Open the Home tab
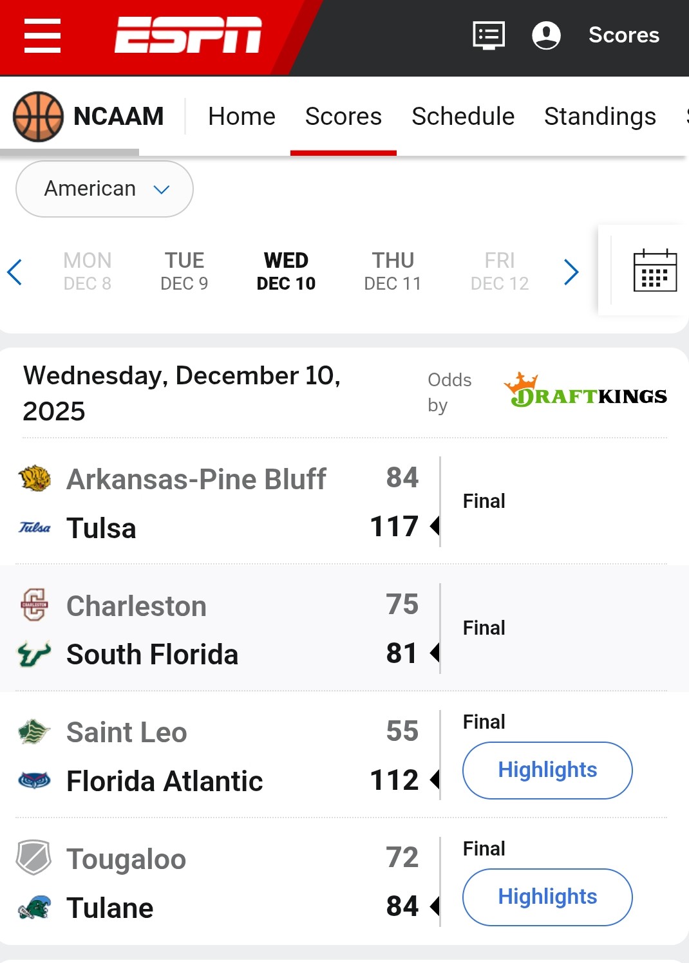The height and width of the screenshot is (963, 689). pos(241,117)
